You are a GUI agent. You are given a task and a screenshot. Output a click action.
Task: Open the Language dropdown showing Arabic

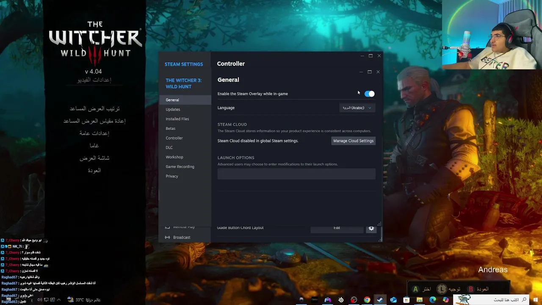[x=357, y=108]
